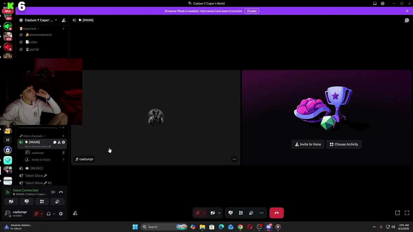Unmute microphone in the call control bar
The width and height of the screenshot is (413, 232).
click(198, 213)
